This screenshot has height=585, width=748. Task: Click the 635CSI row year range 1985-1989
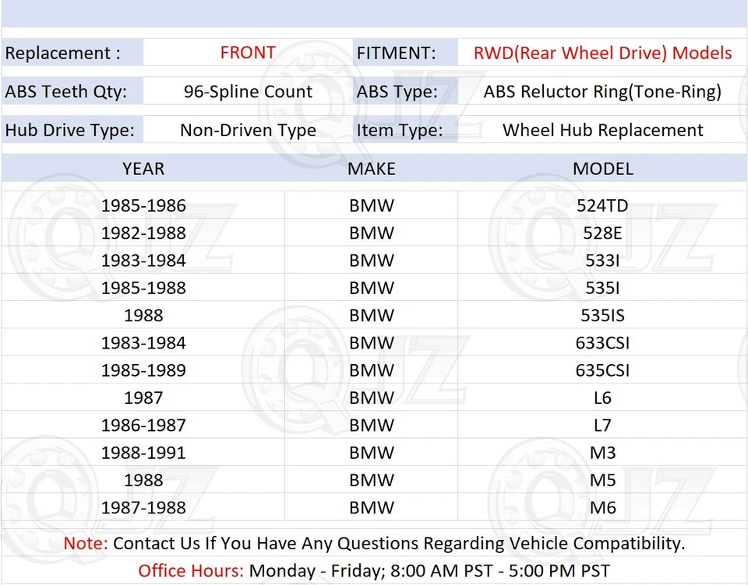tap(143, 370)
